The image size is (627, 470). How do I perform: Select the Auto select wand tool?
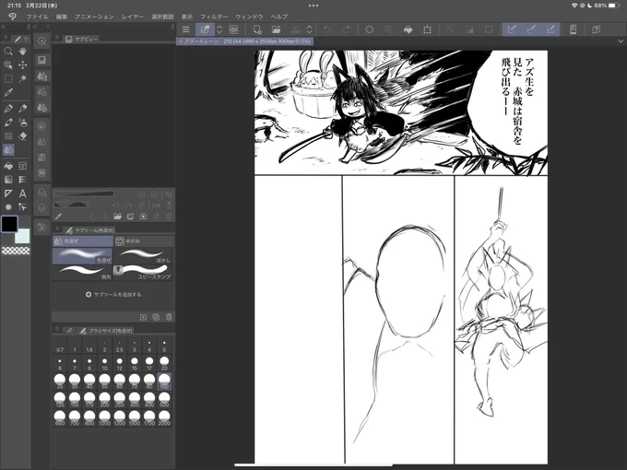23,78
